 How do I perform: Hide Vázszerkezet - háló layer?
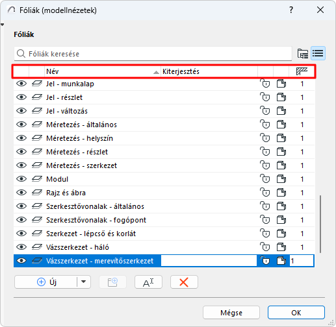click(x=21, y=247)
